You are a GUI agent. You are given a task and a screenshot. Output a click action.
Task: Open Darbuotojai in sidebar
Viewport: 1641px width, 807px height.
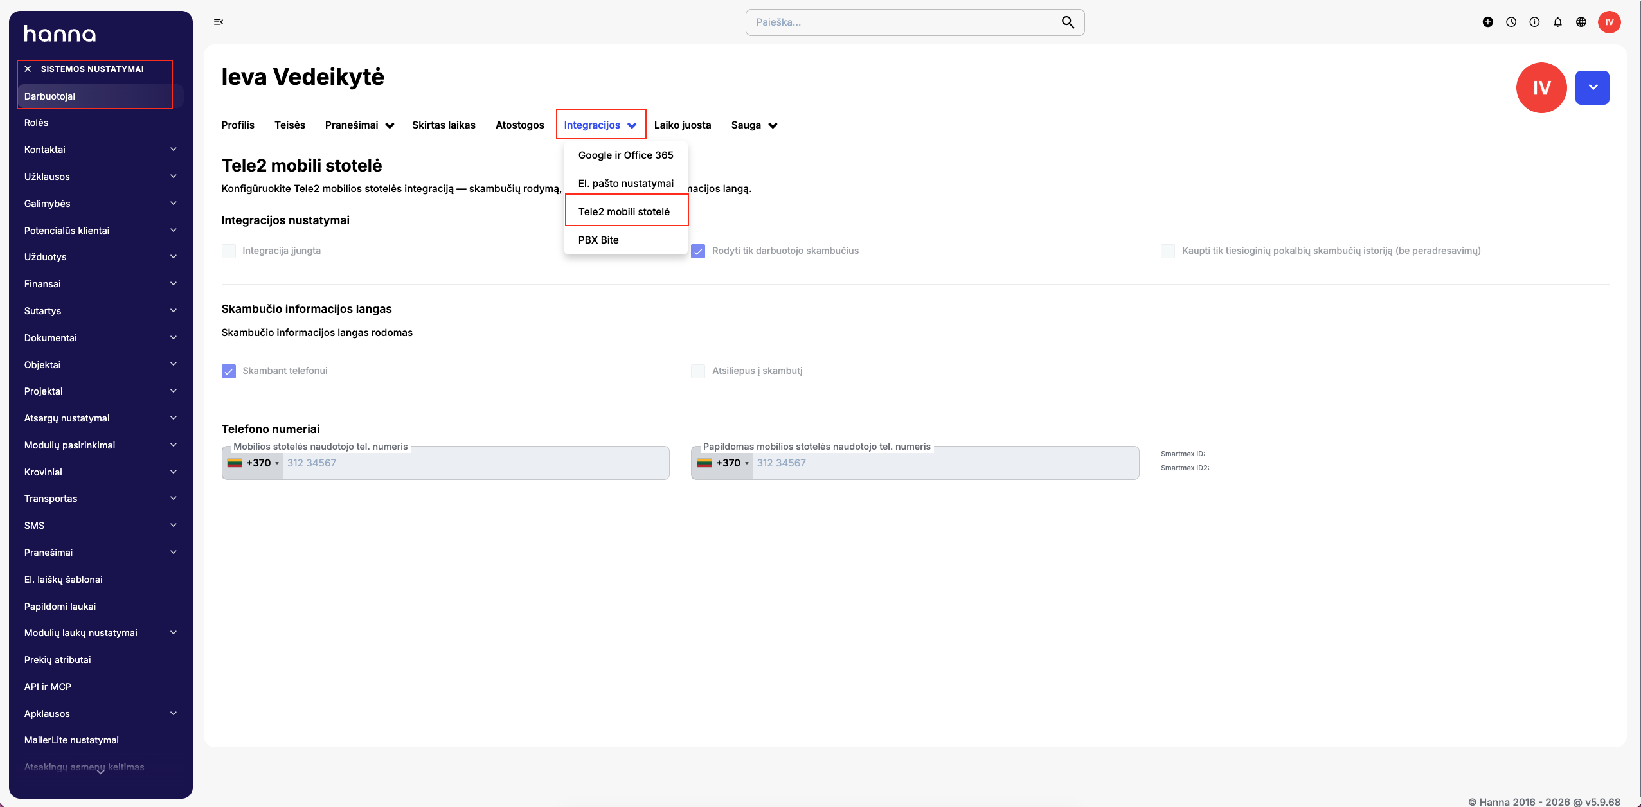[x=100, y=96]
